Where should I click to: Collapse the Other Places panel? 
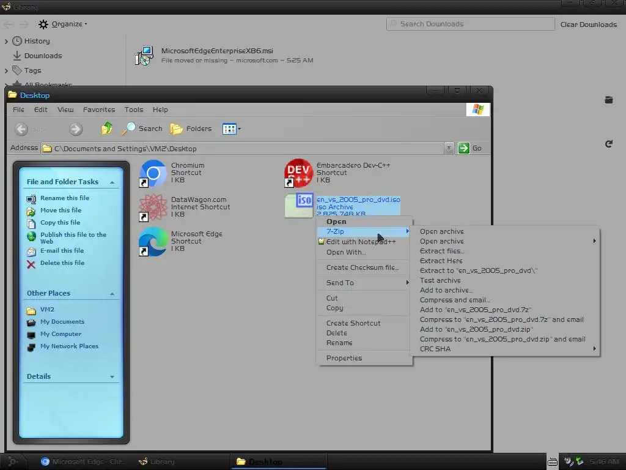(x=112, y=294)
